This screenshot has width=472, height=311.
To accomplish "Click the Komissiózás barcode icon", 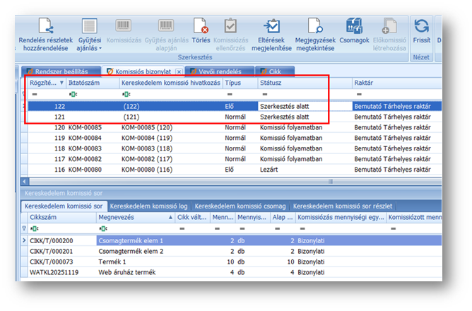I will (x=123, y=27).
